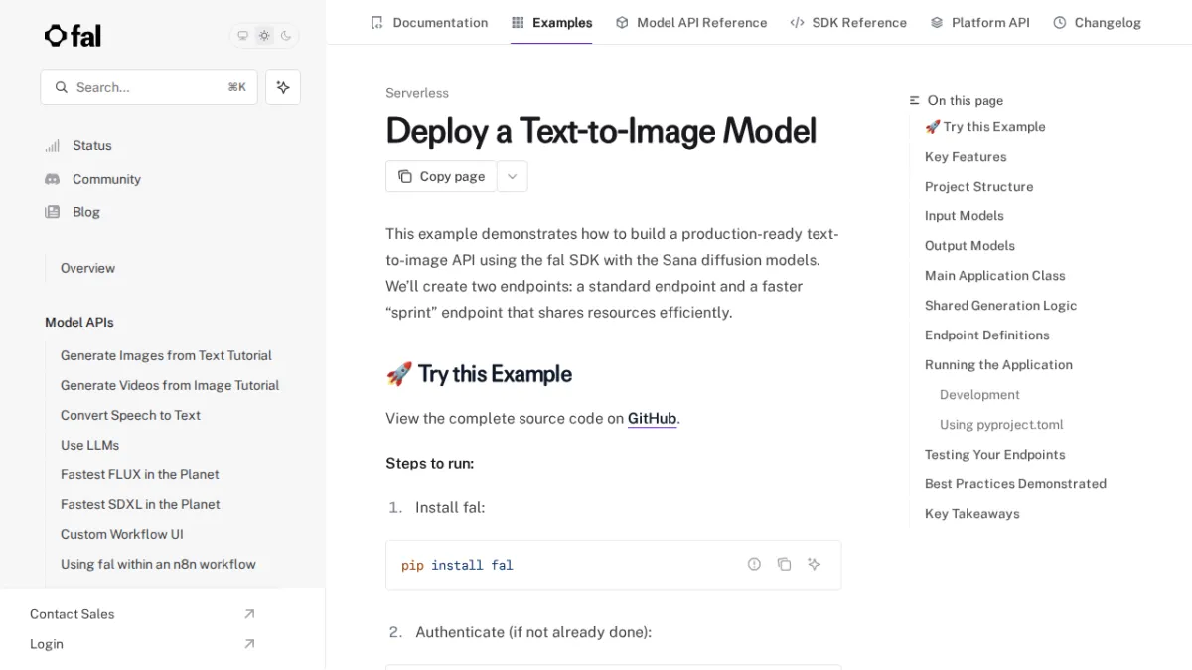The image size is (1192, 670).
Task: Open Fastest FLUX in the Planet
Action: point(140,474)
